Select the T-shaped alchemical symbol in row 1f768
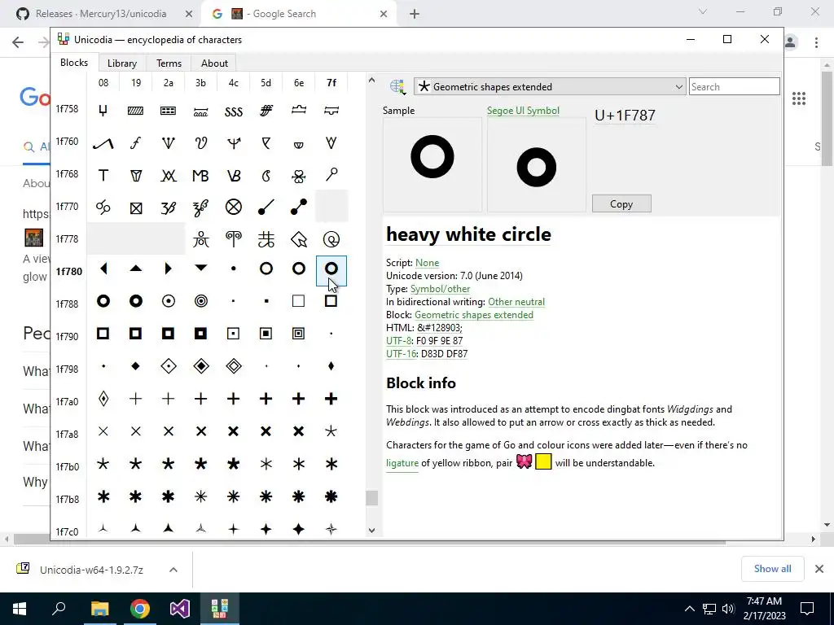This screenshot has height=625, width=834. click(x=103, y=176)
